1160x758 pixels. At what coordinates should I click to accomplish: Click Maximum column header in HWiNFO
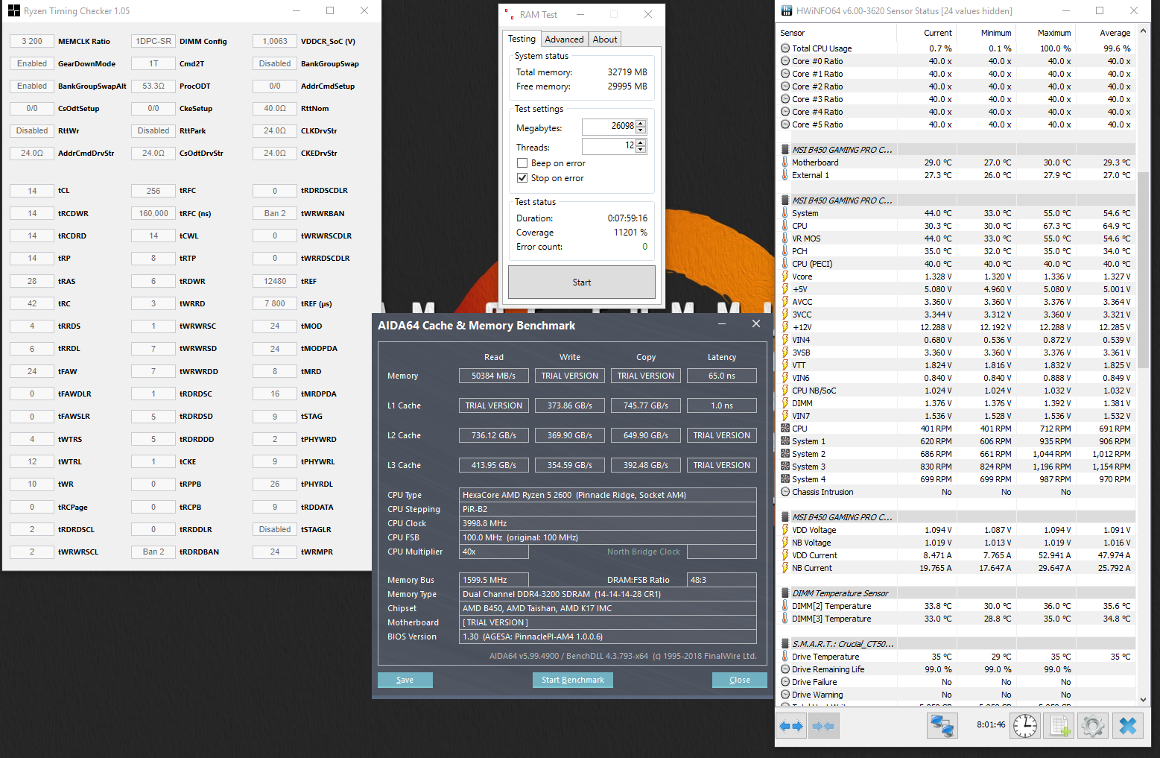1045,33
